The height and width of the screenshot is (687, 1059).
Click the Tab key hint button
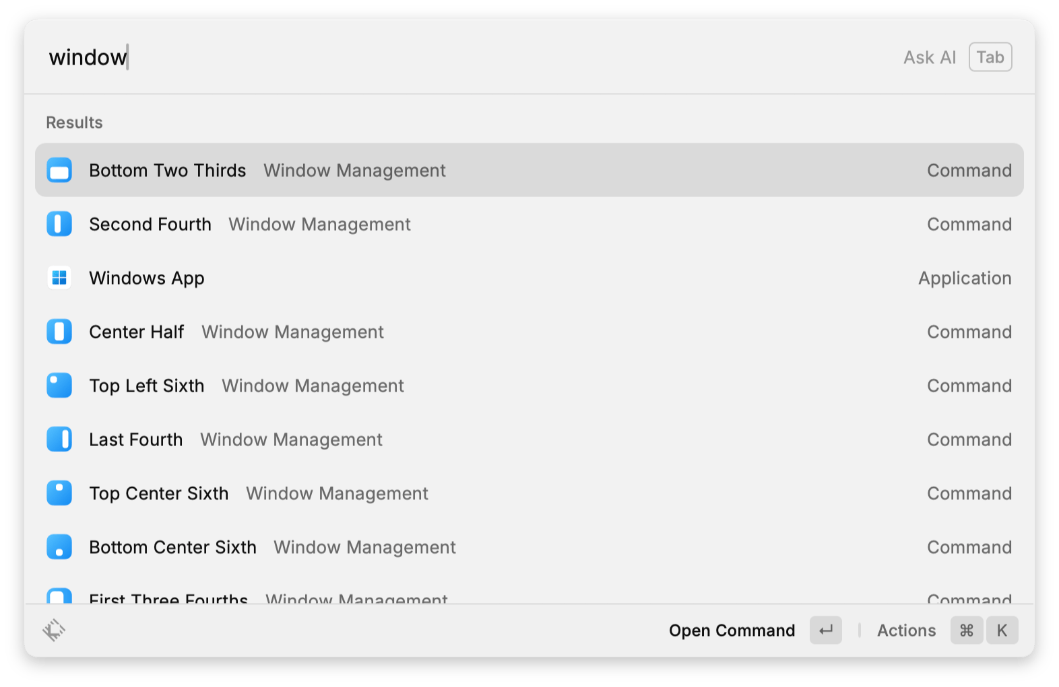pyautogui.click(x=990, y=58)
